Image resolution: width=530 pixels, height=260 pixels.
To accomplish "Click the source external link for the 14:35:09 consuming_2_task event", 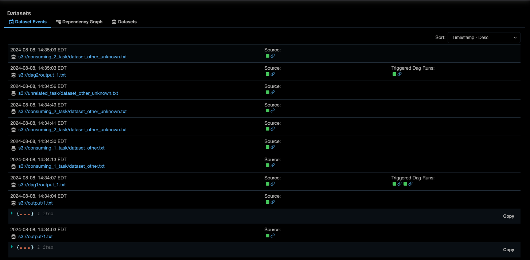I will (x=273, y=56).
